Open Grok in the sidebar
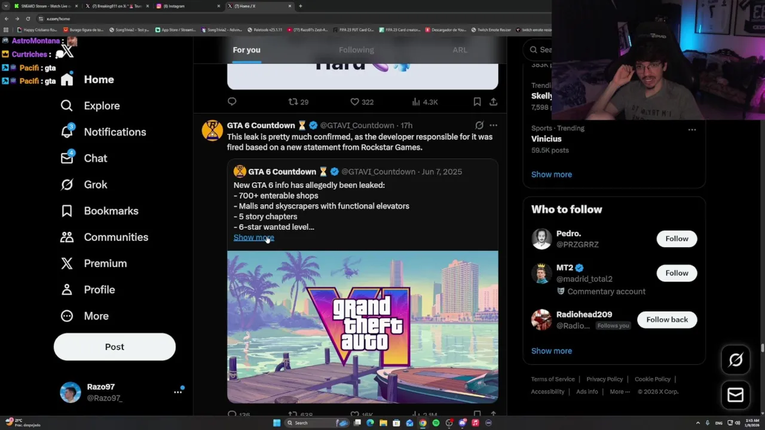Screen dimensions: 765x430 (x=84, y=185)
